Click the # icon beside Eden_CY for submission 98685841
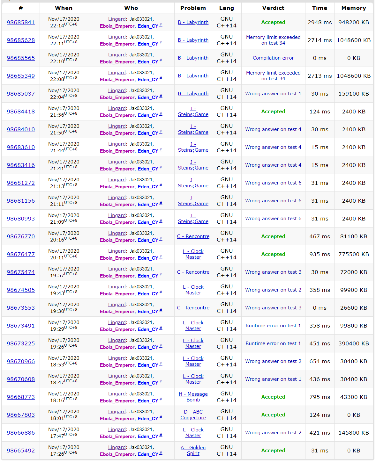Image resolution: width=376 pixels, height=462 pixels. 161,25
